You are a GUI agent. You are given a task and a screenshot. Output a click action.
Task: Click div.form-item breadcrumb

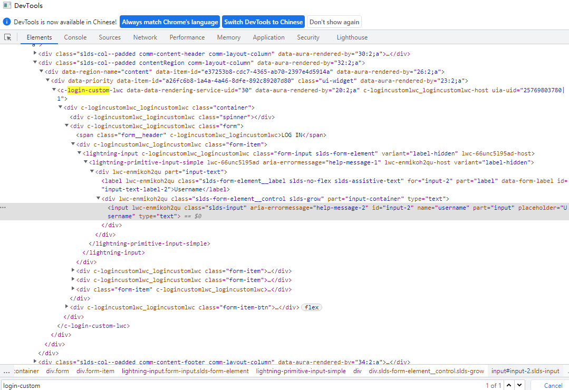click(x=95, y=371)
